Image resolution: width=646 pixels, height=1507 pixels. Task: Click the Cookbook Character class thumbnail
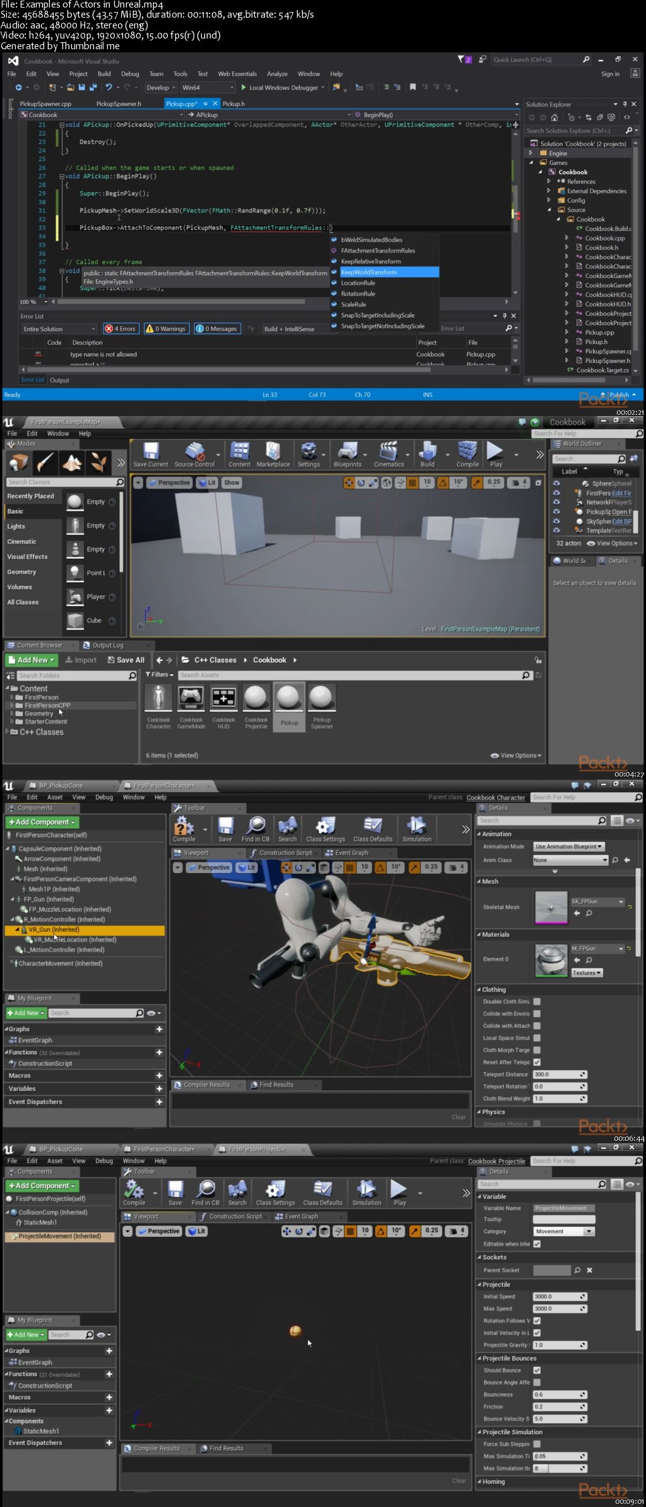[158, 706]
